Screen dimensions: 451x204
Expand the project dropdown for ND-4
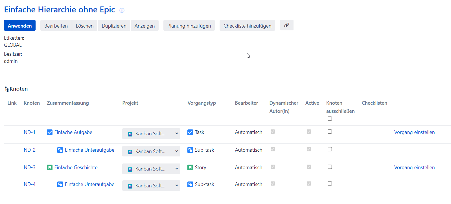(151, 186)
